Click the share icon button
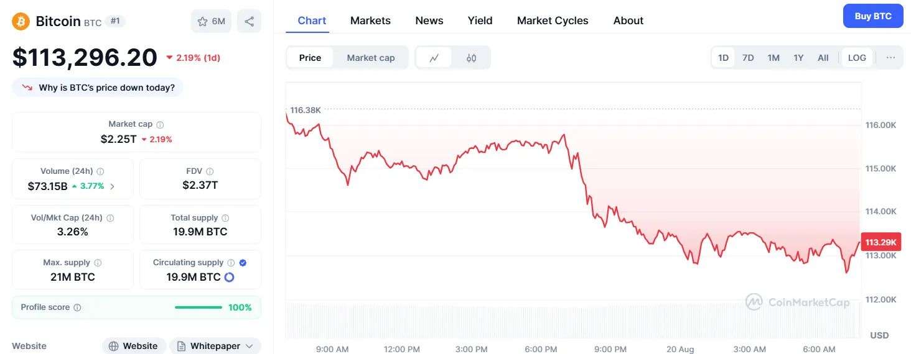911x354 pixels. pos(249,22)
